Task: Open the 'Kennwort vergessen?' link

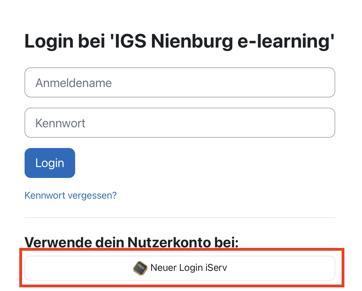Action: (70, 195)
